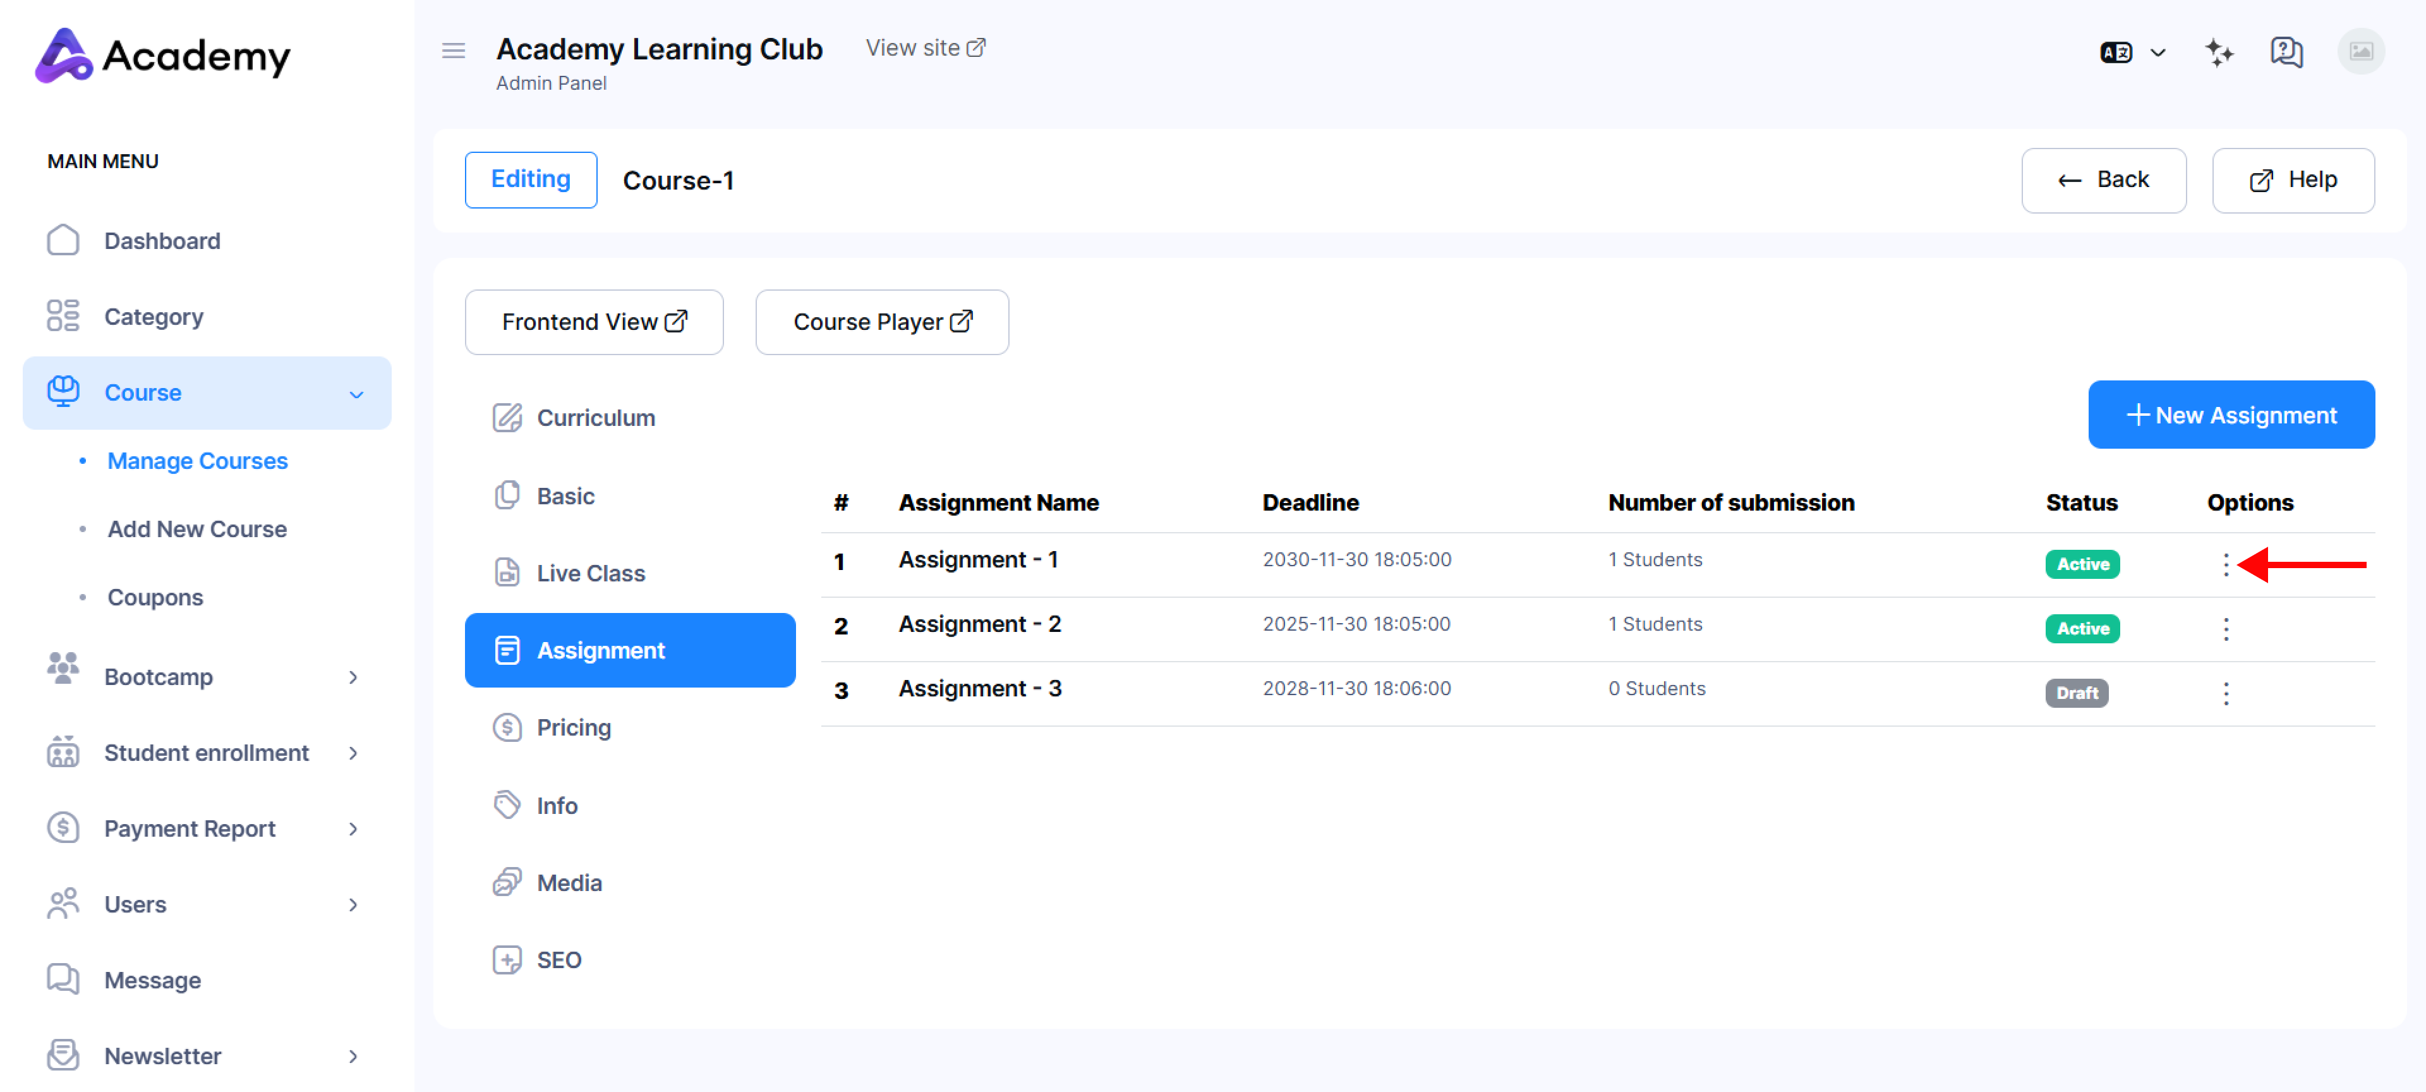Open options menu for Assignment - 1
This screenshot has width=2426, height=1092.
2225,564
